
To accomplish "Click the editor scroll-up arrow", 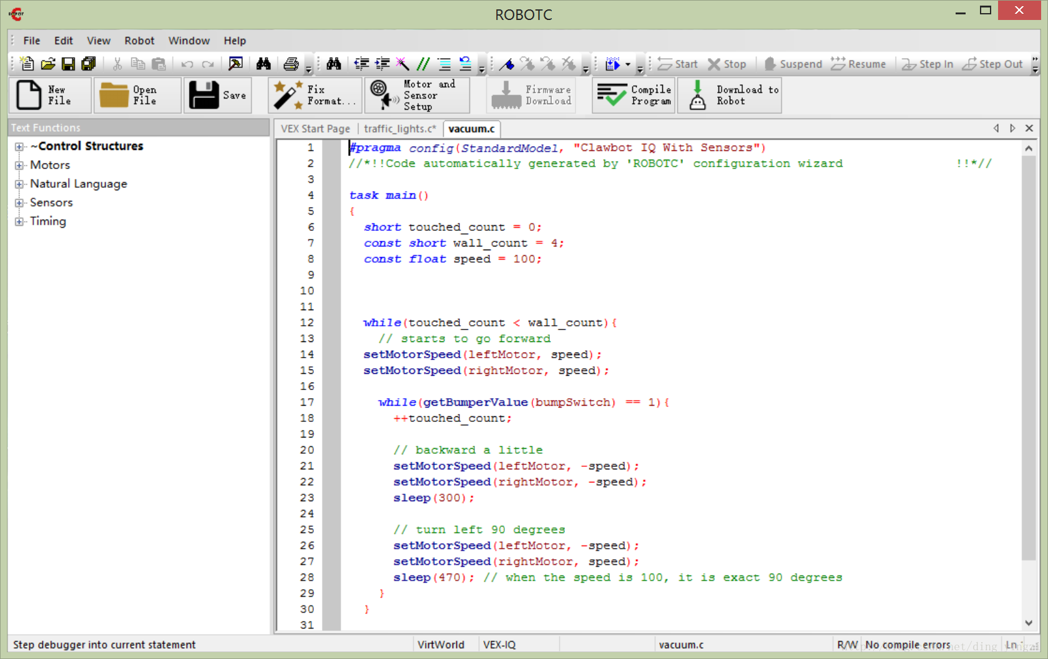I will pos(1029,149).
